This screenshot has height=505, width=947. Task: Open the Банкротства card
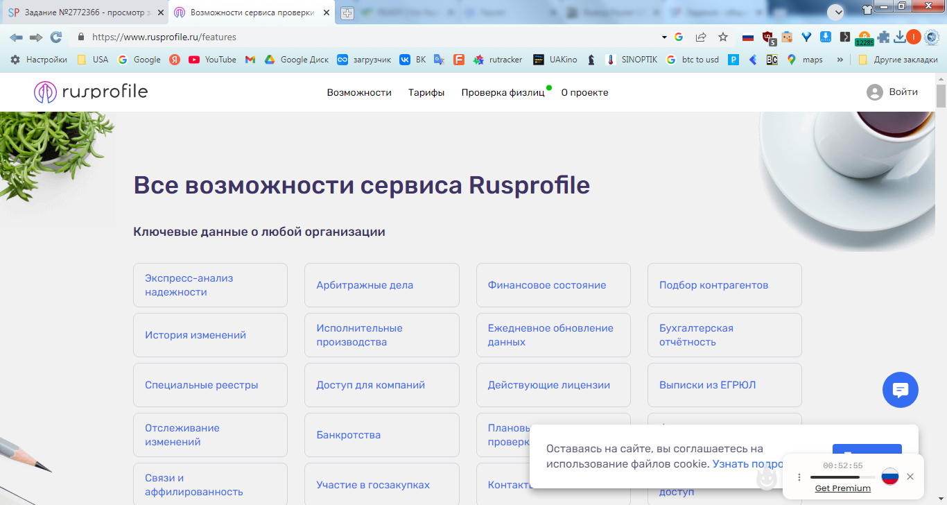click(382, 435)
